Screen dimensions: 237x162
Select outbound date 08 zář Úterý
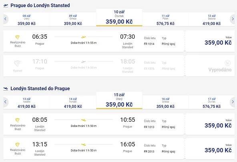26,20
